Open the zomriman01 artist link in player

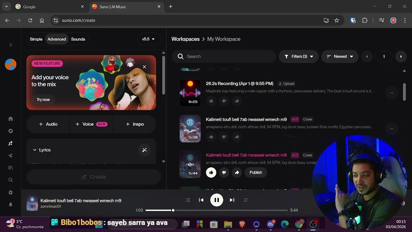pyautogui.click(x=51, y=207)
